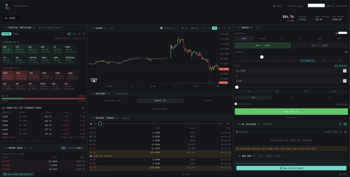350x177 pixels.
Task: Set Capital Rotation interval to 1h
Action: tap(79, 34)
